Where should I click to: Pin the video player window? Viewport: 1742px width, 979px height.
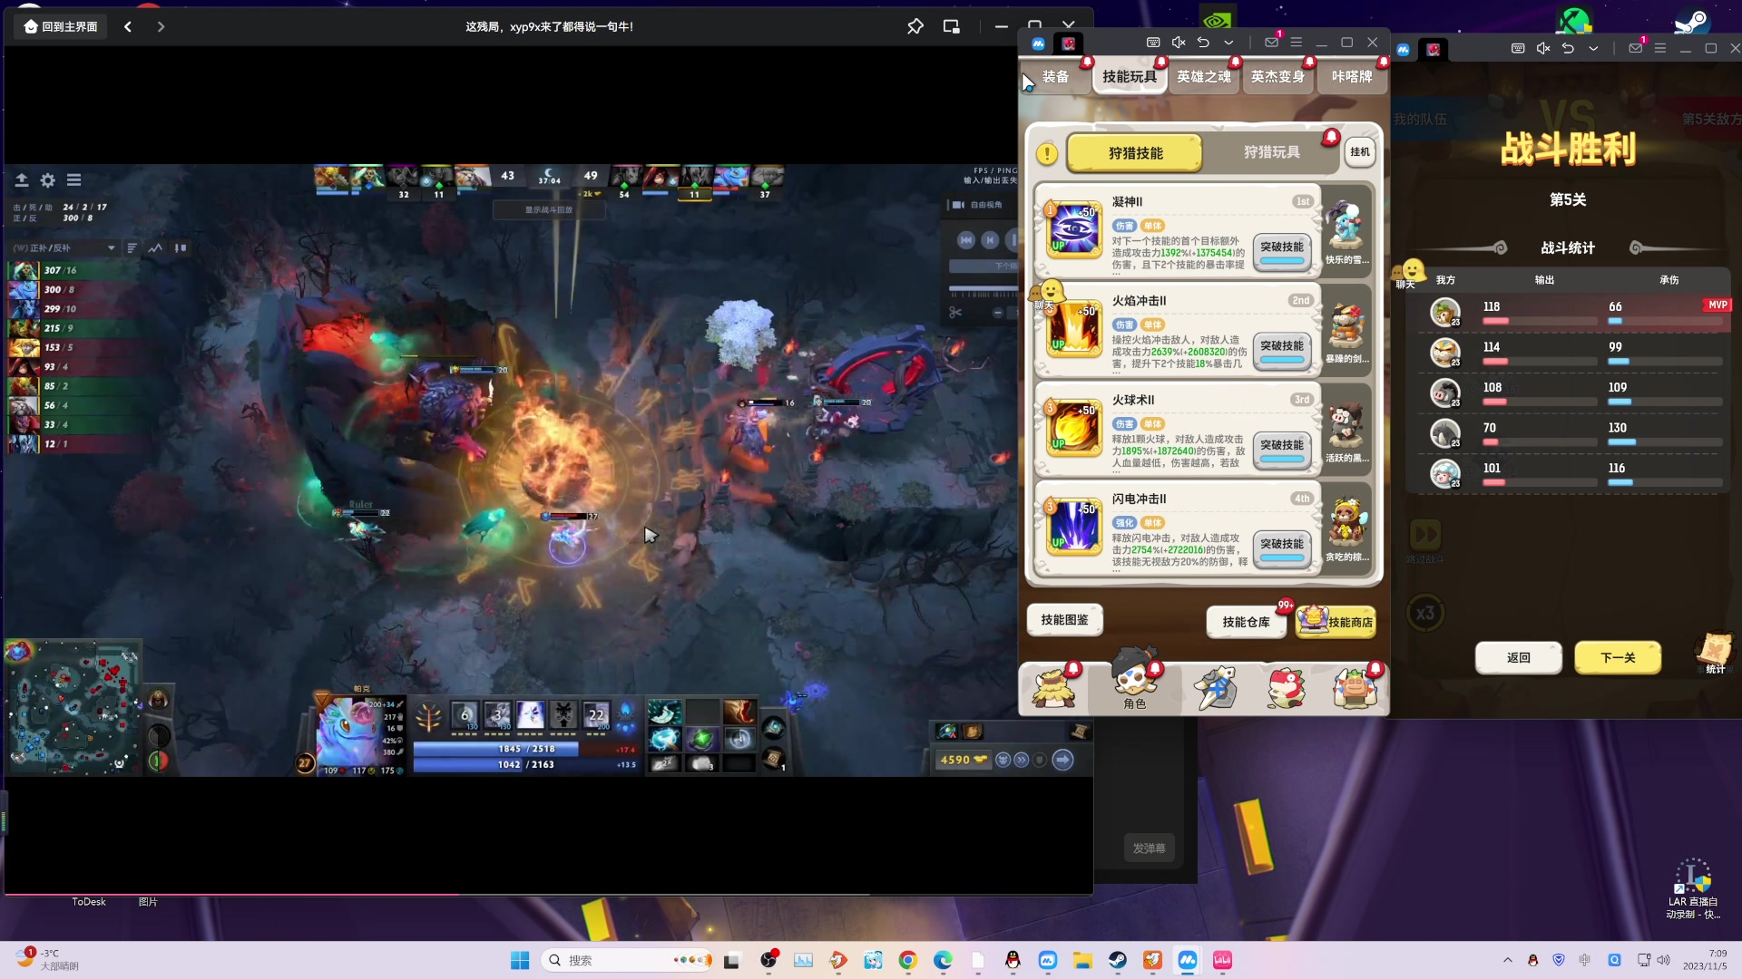(915, 26)
